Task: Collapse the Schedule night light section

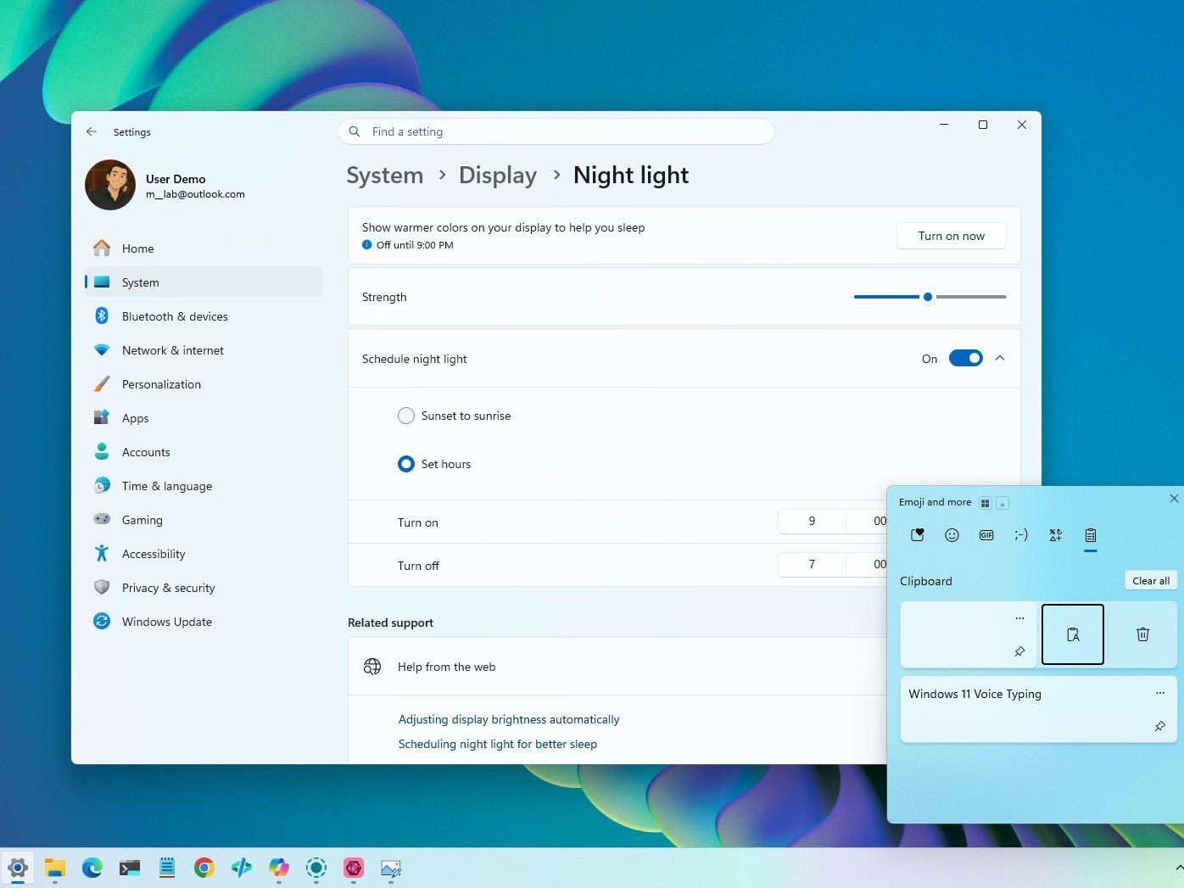Action: click(1000, 358)
